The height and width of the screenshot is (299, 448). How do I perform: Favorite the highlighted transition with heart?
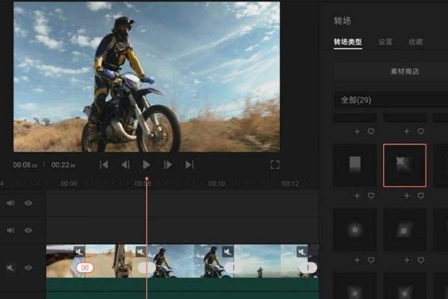(x=420, y=196)
